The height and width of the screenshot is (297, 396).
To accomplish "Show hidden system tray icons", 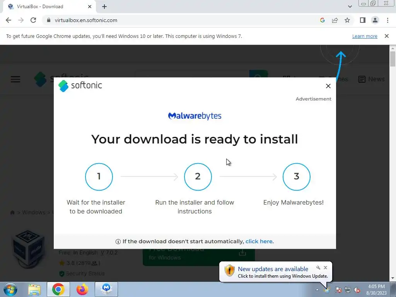I will pyautogui.click(x=317, y=290).
